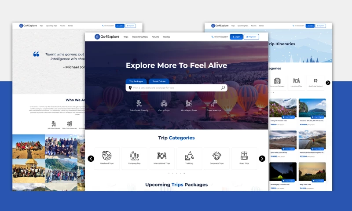
Task: Open Thailand Phuket trip card image
Action: tap(312, 108)
